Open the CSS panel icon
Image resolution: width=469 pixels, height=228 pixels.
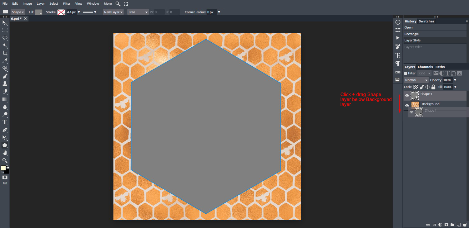pyautogui.click(x=398, y=72)
